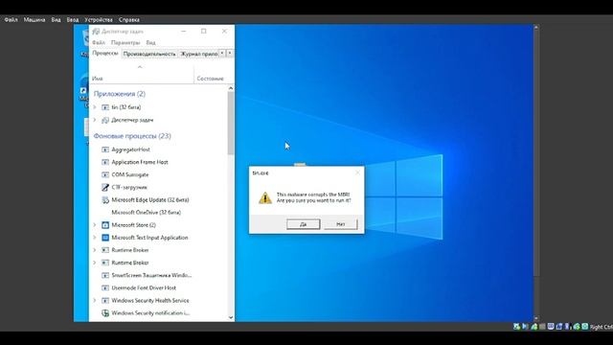The image size is (613, 345).
Task: Click the Application Frame Host icon
Action: [x=105, y=162]
